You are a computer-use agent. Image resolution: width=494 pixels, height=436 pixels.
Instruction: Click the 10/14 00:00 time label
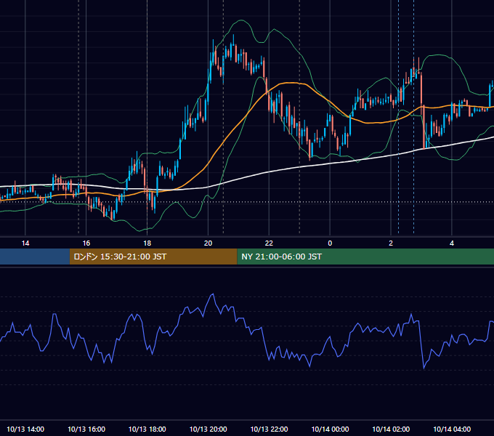tap(330, 429)
